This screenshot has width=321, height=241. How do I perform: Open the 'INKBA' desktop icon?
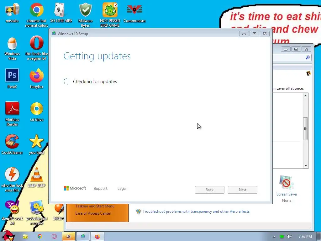click(59, 212)
